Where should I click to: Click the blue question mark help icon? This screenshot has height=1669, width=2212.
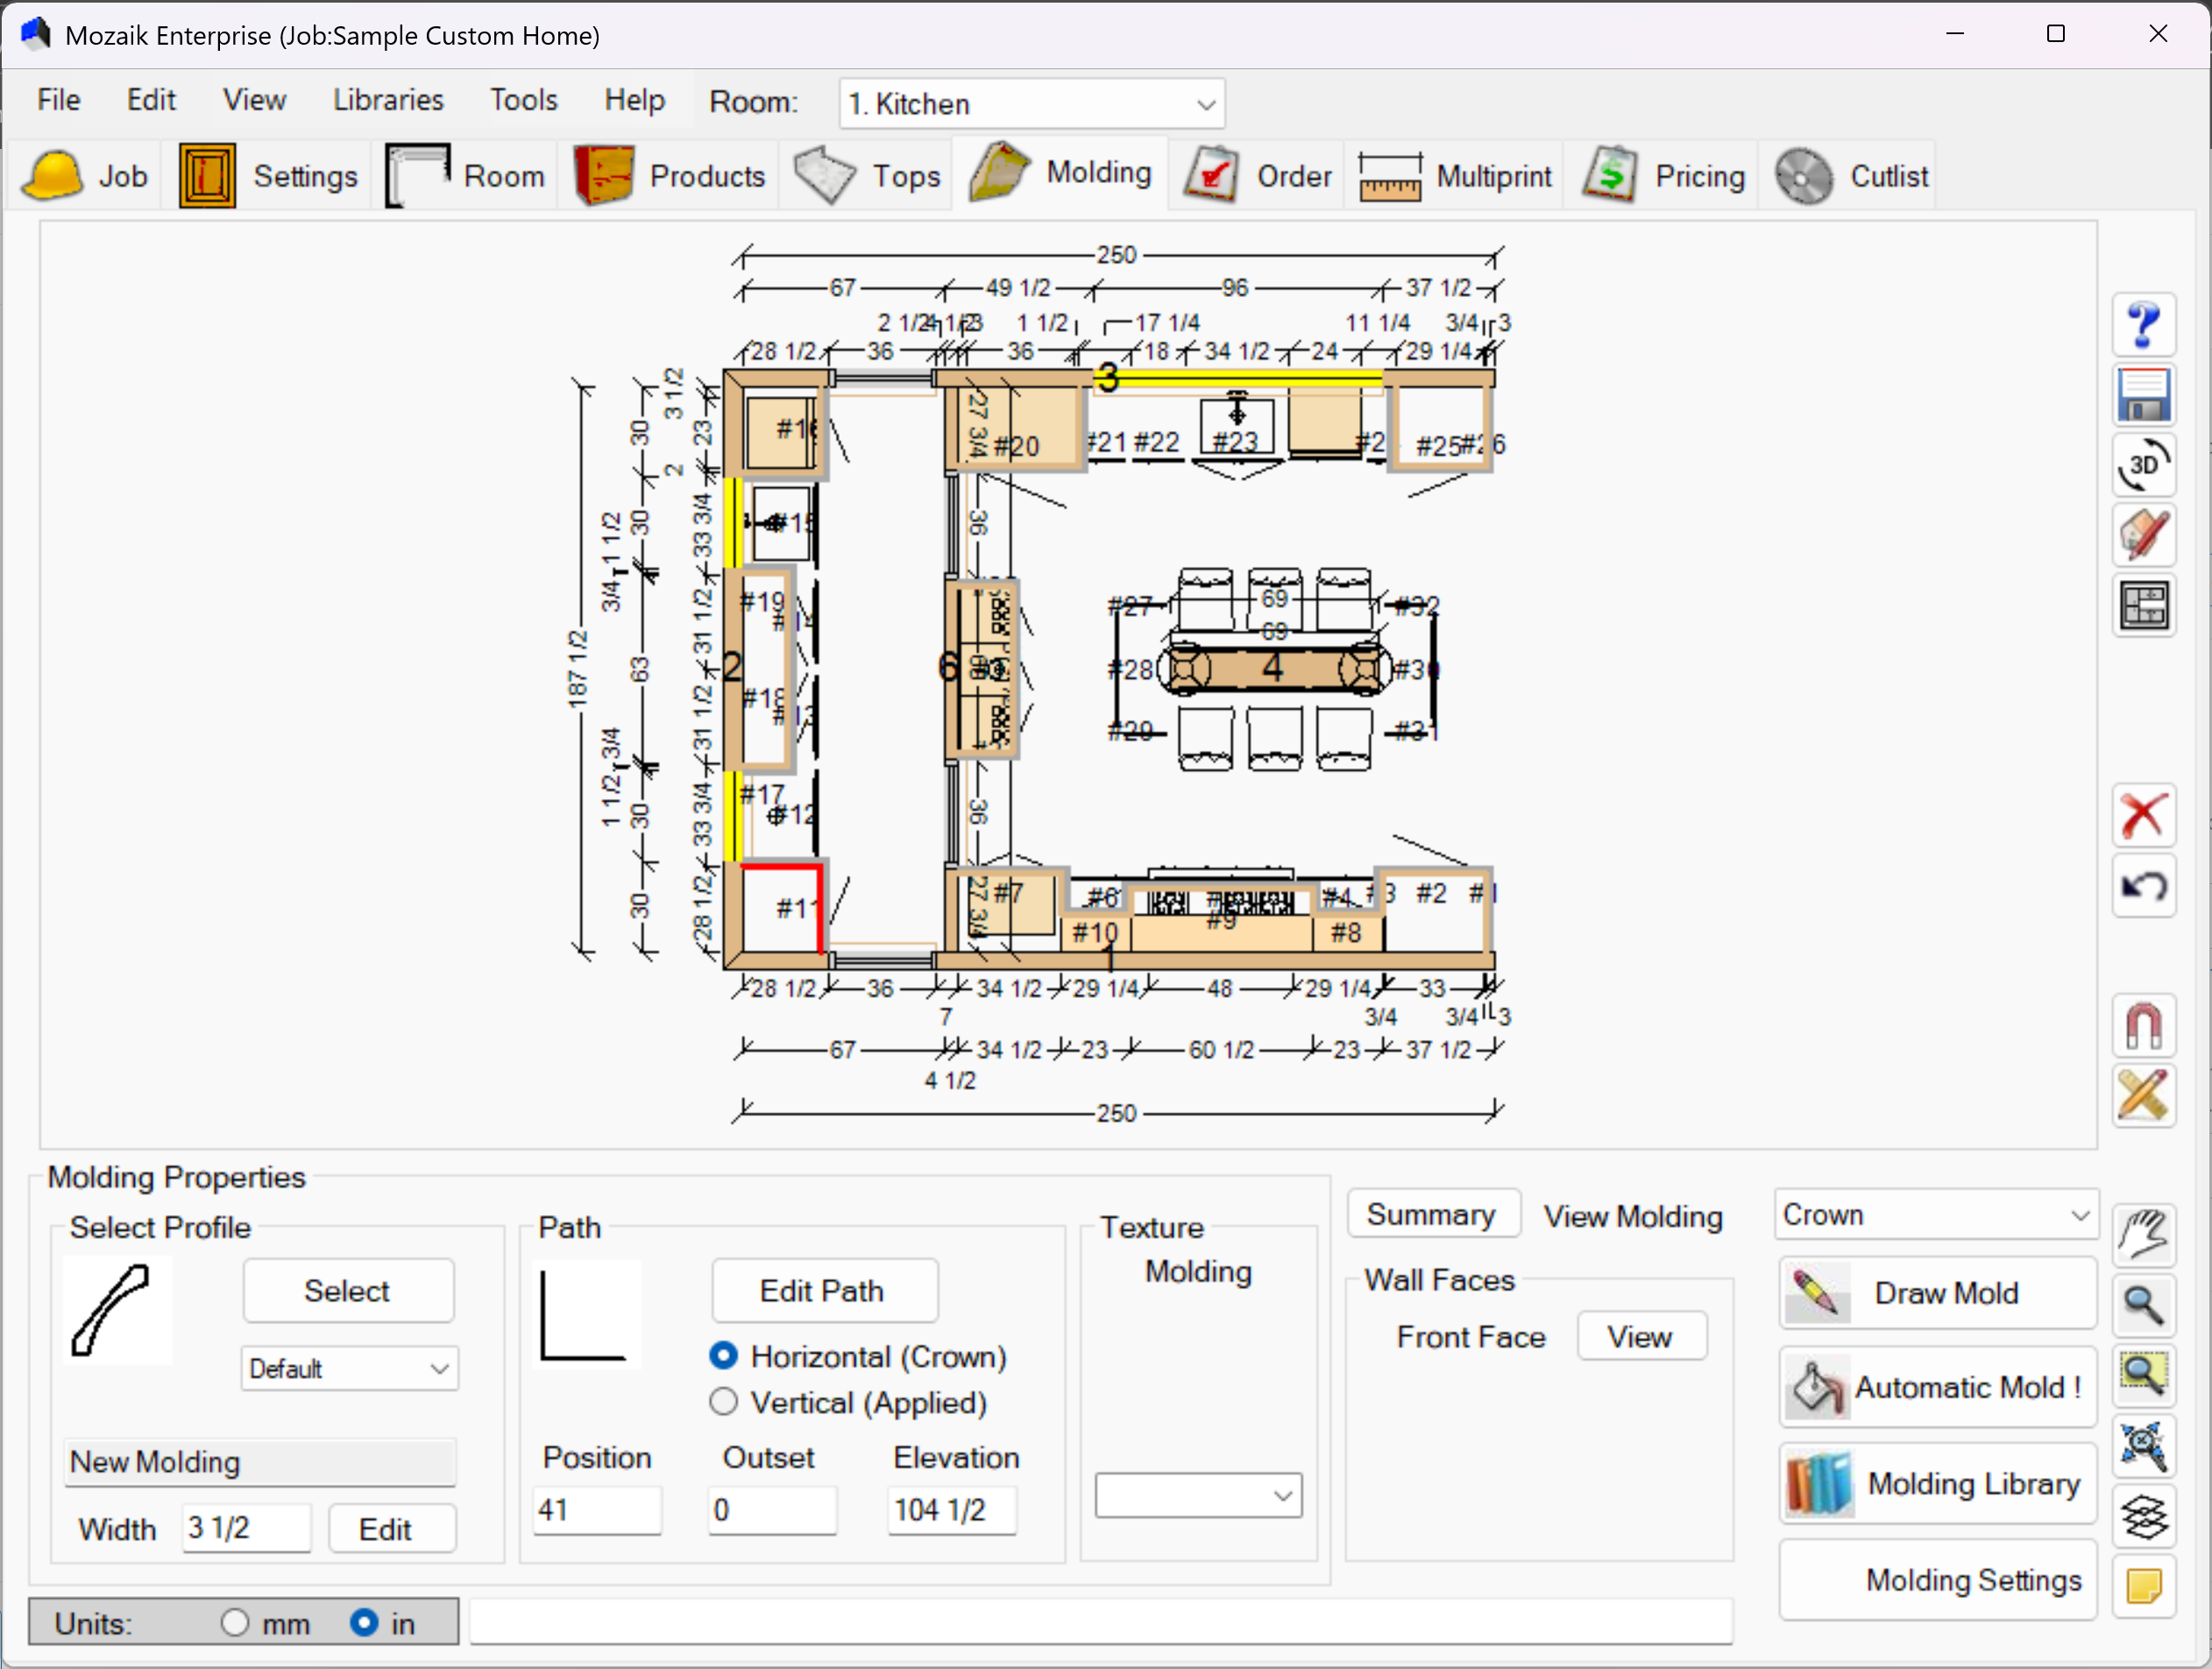(x=2143, y=325)
